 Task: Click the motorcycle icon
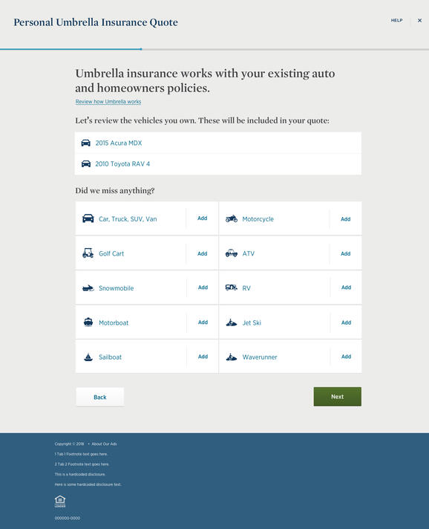[x=231, y=218]
